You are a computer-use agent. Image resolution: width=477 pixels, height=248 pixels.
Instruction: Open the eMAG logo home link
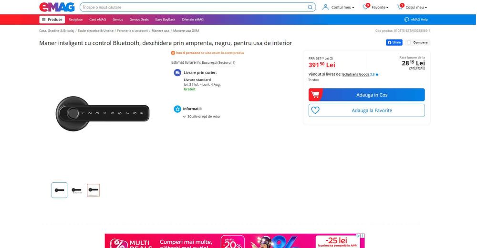[x=57, y=7]
